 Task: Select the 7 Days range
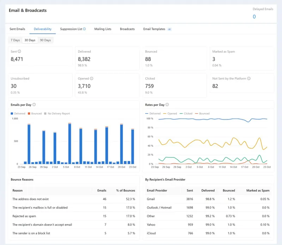pos(15,40)
